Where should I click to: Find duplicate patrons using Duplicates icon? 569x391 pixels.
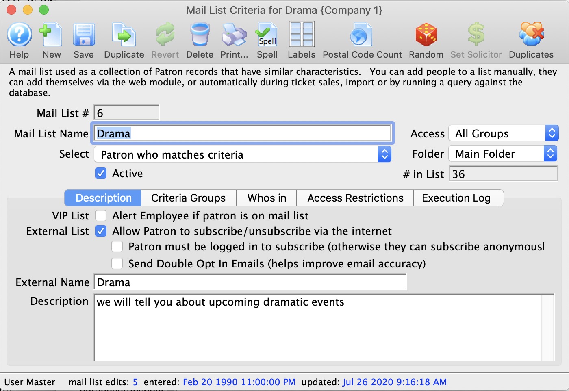[530, 39]
